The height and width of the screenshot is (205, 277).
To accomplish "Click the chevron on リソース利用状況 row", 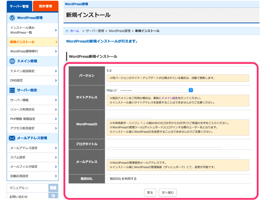I will tap(56, 109).
